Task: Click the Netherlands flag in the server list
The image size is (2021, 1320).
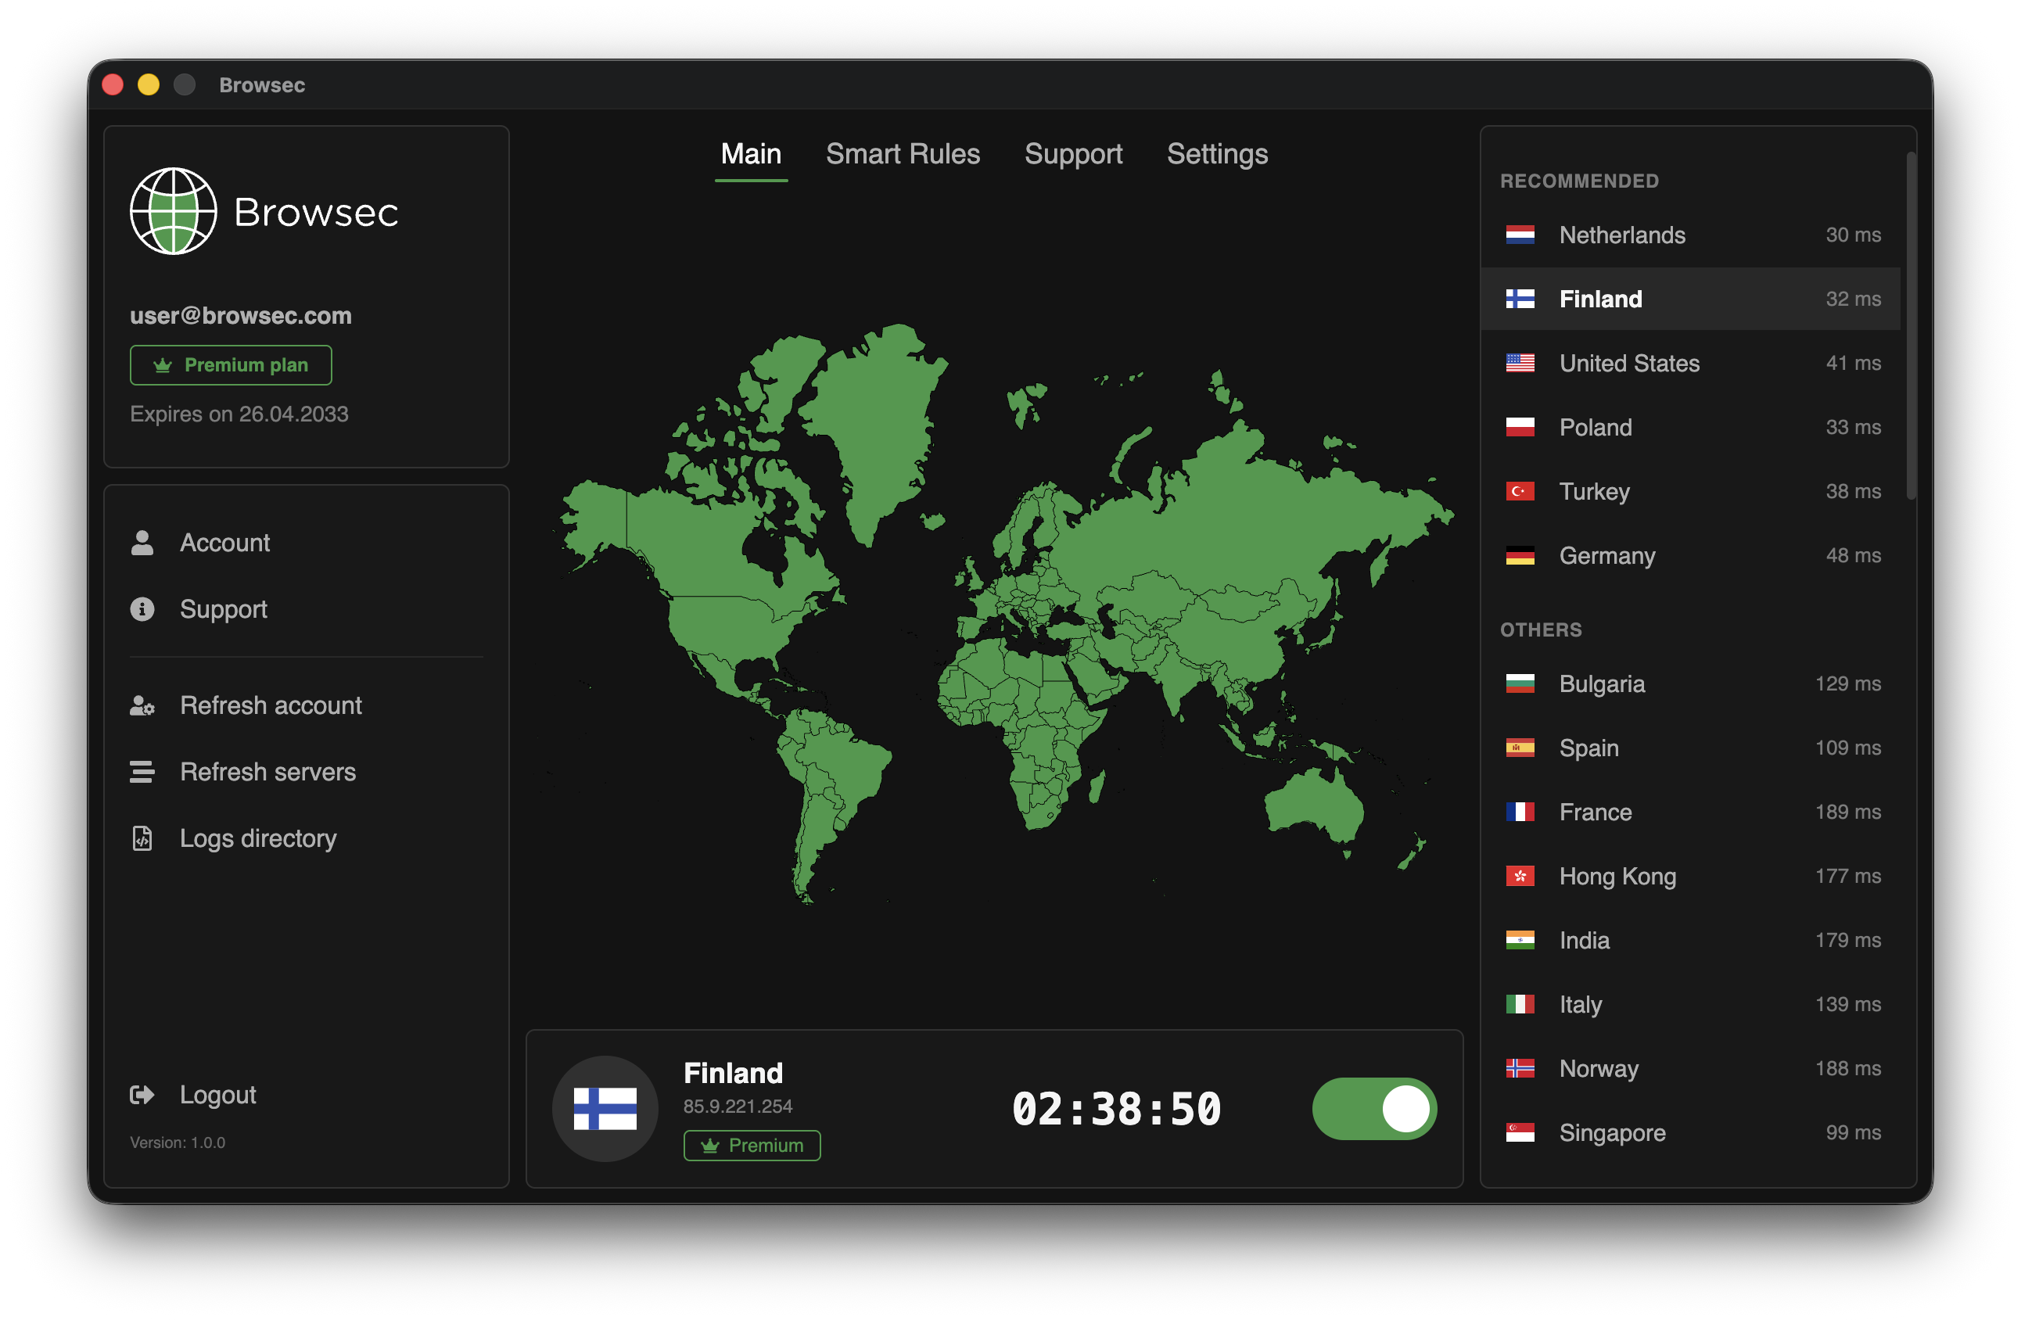Action: click(1520, 235)
